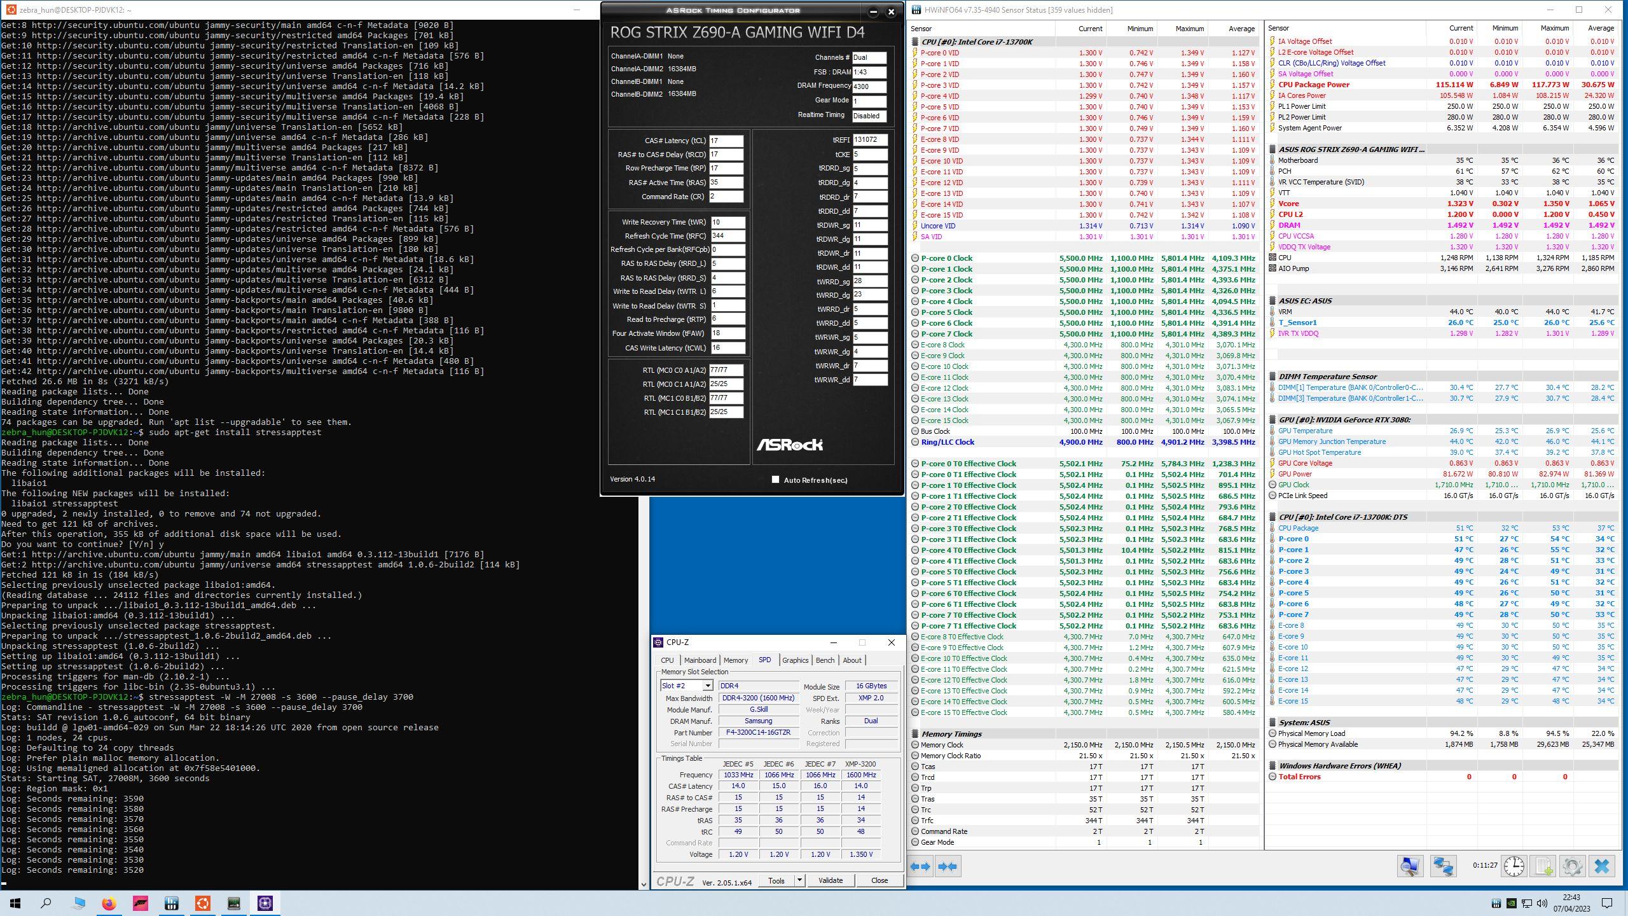Switch to Mainboard tab in CPU-Z
Screen dimensions: 1628x916
(x=700, y=660)
